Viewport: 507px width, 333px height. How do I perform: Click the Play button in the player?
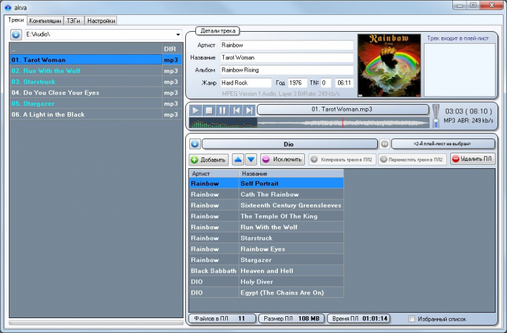point(195,111)
